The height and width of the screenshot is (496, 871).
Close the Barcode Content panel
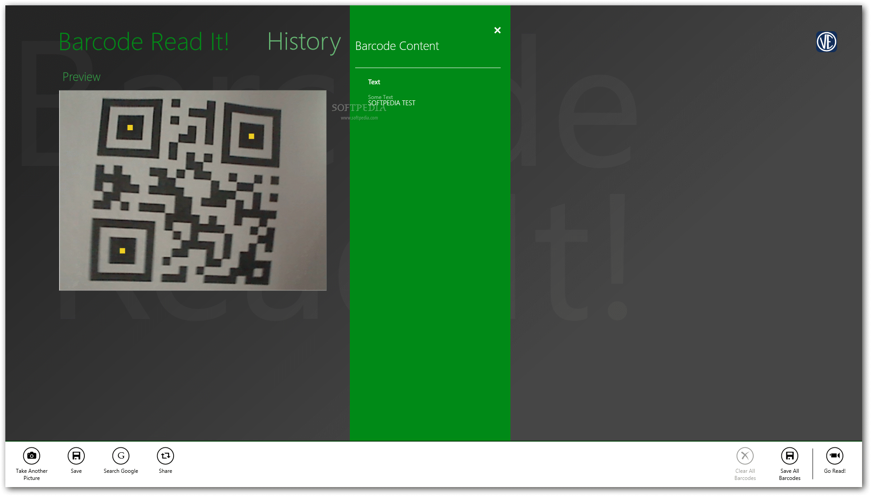(x=498, y=30)
